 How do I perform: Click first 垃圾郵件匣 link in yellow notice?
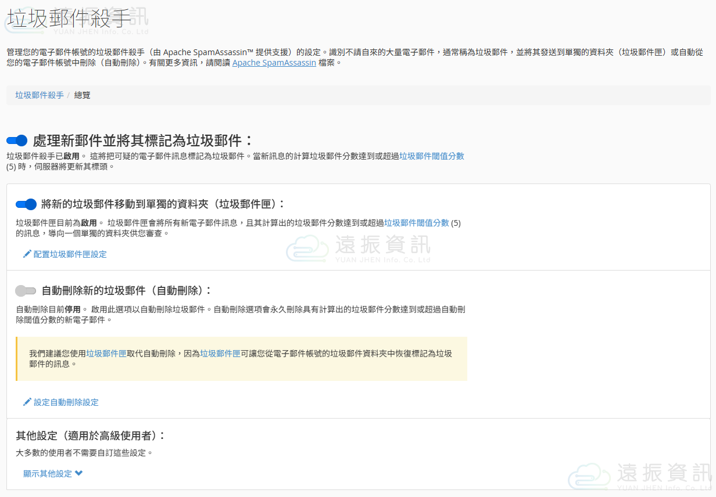[106, 353]
